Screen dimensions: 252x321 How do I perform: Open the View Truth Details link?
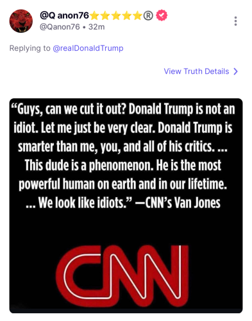pos(196,71)
